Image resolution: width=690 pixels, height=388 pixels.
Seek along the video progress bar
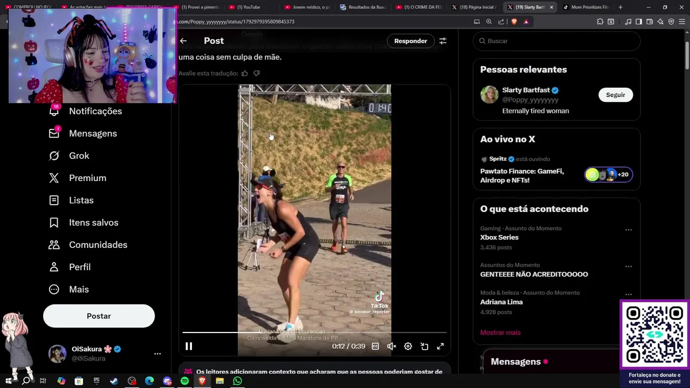(315, 332)
